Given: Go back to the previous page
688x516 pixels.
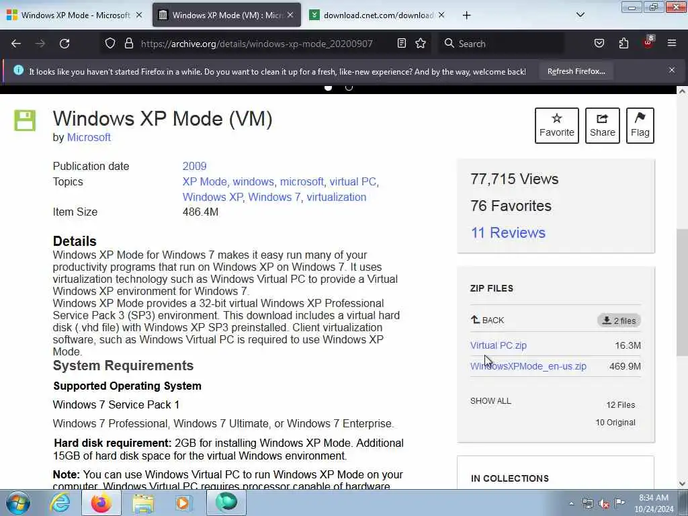Looking at the screenshot, I should (x=16, y=44).
